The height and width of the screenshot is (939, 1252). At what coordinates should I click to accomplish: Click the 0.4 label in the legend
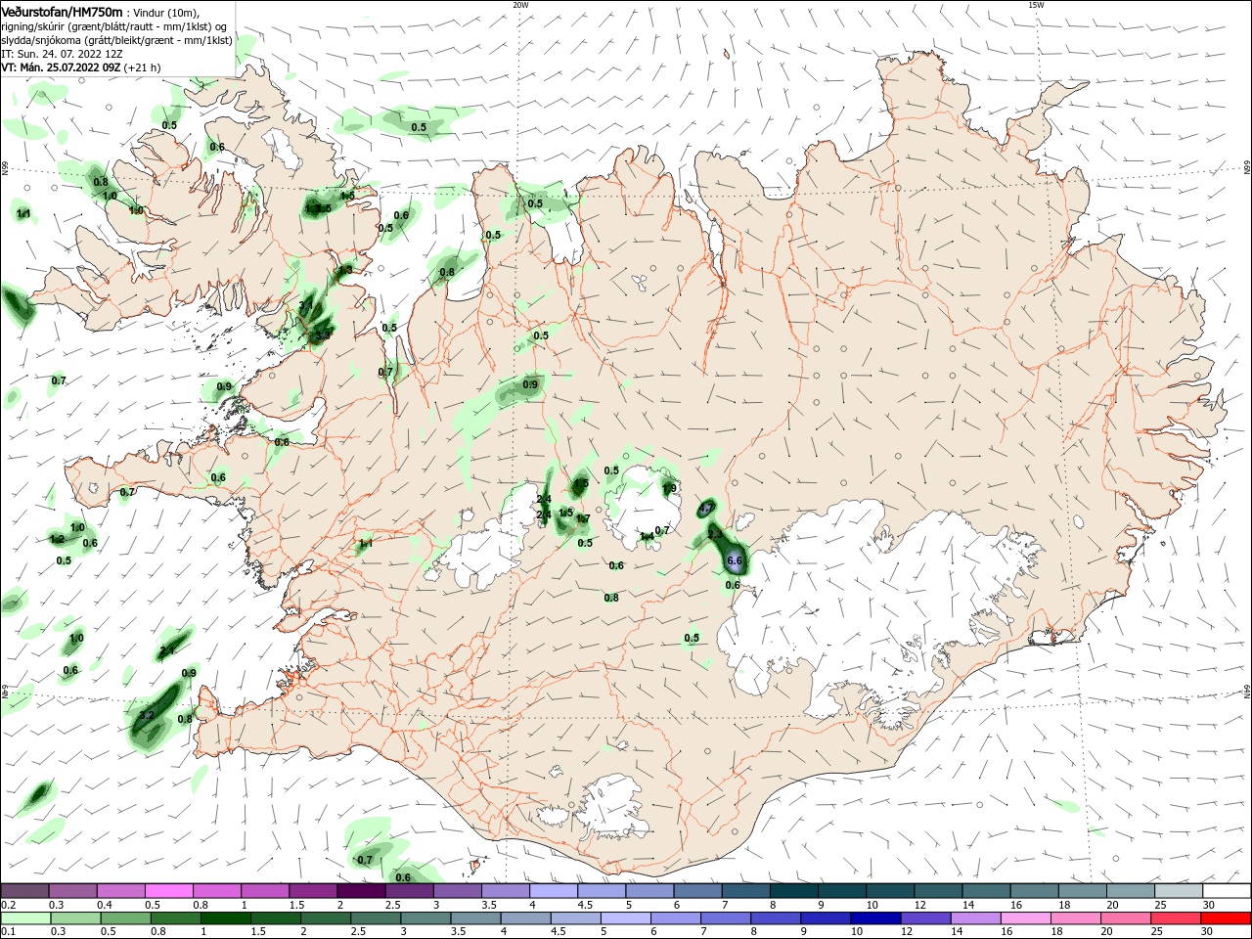pos(105,905)
